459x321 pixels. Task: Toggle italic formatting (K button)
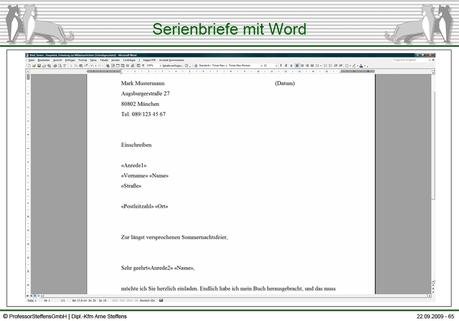pos(286,66)
